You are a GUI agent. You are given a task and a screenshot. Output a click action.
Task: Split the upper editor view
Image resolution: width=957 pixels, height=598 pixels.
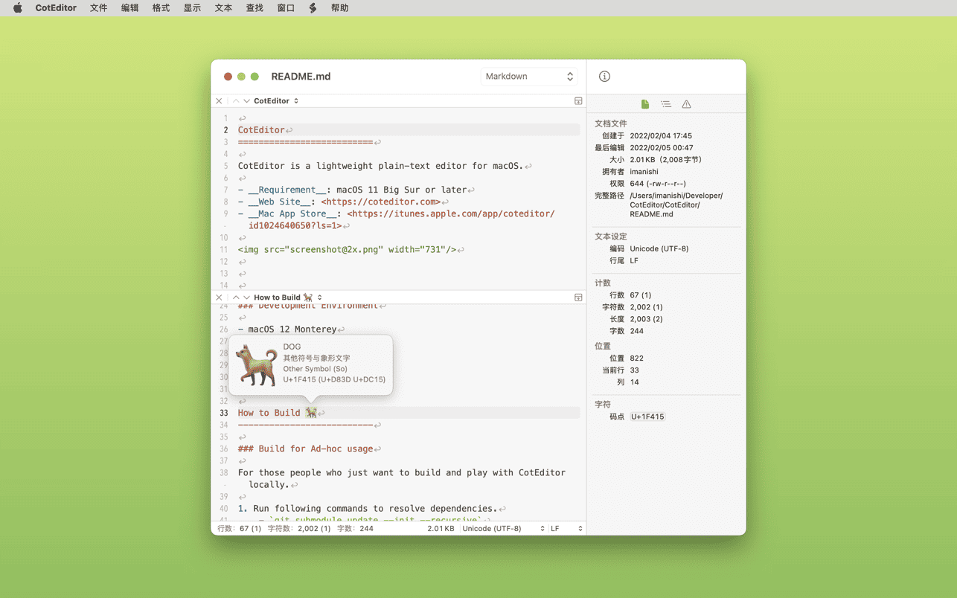point(578,101)
